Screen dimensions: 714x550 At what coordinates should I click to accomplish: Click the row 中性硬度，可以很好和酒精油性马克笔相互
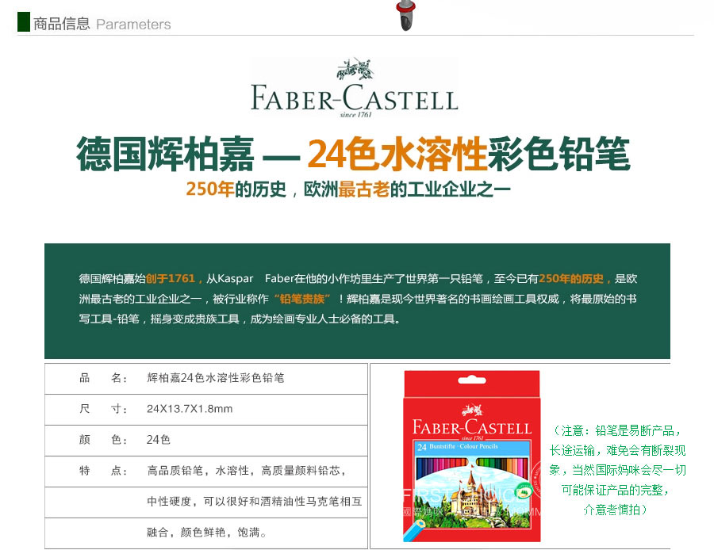[254, 502]
